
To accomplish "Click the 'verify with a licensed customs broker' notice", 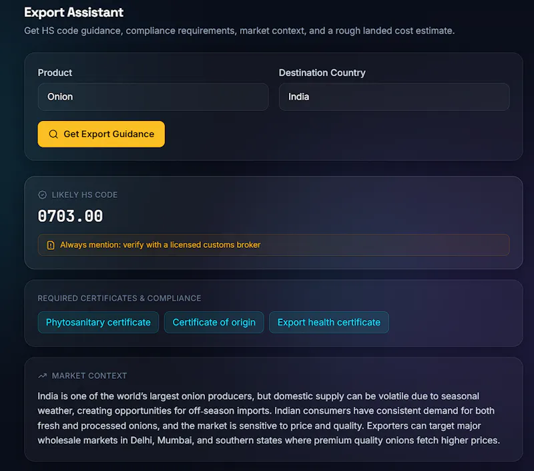I will click(274, 245).
